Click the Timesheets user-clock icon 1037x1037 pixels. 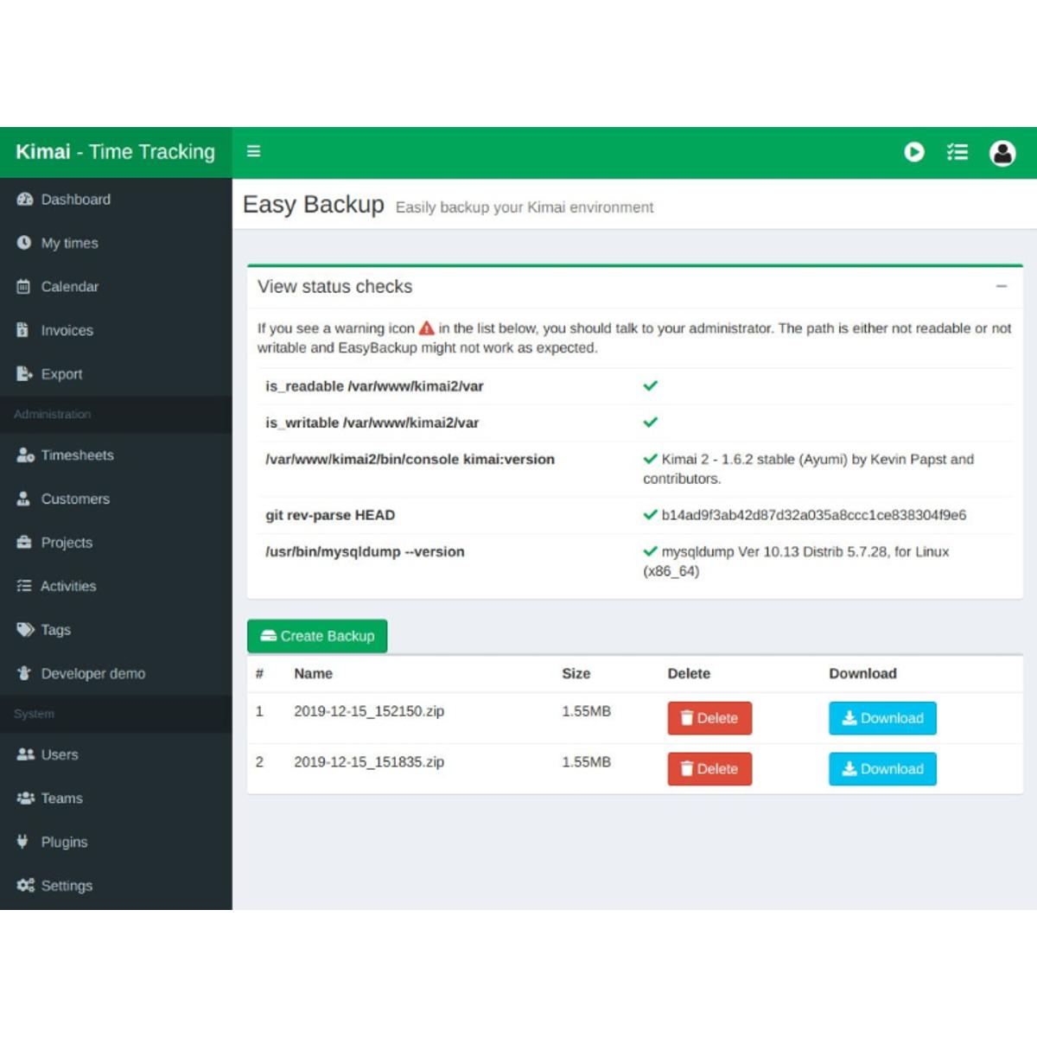coord(25,455)
